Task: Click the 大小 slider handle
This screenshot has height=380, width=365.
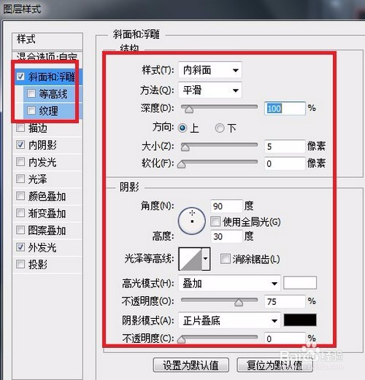Action: click(185, 147)
